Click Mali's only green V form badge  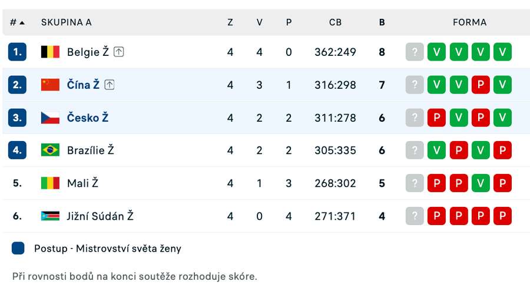[x=481, y=183]
